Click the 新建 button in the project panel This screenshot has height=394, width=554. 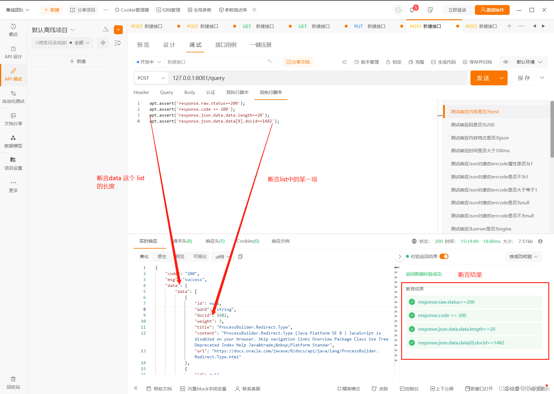tap(78, 61)
